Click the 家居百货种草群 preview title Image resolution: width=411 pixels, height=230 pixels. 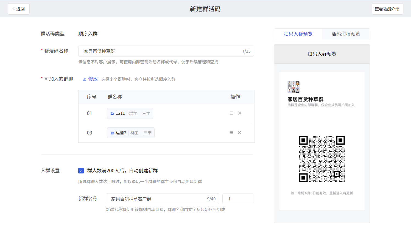(306, 99)
